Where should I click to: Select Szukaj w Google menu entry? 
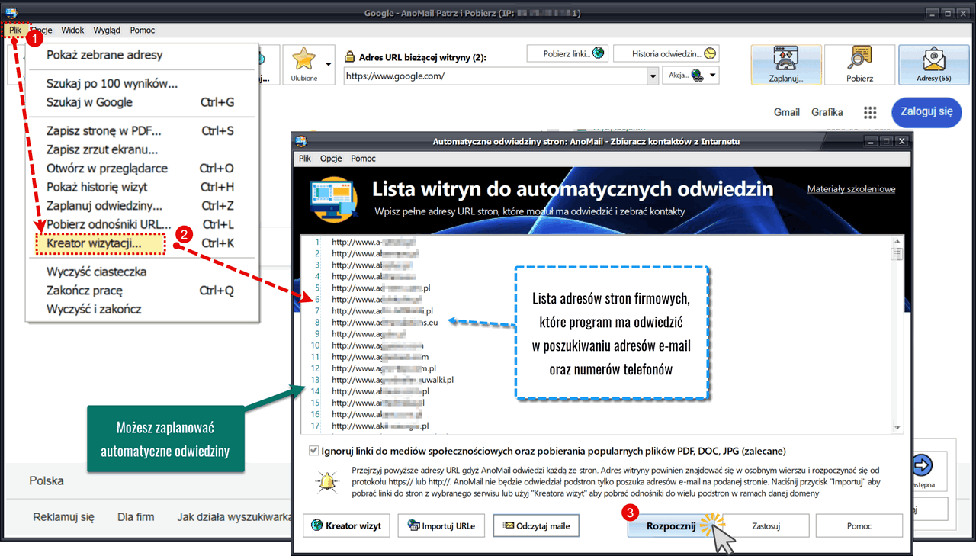(x=141, y=103)
